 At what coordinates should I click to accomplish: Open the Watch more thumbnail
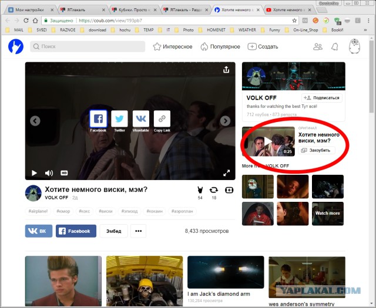(x=328, y=214)
